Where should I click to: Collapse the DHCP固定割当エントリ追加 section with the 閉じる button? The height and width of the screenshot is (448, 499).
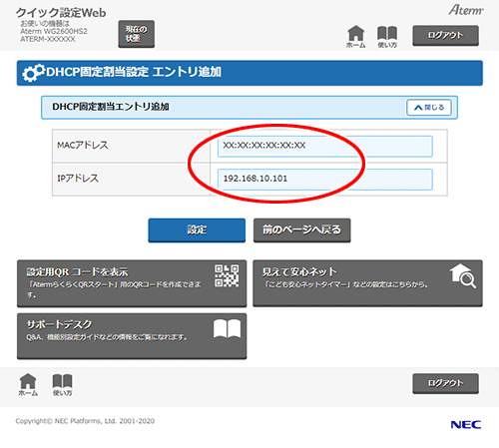tap(429, 108)
